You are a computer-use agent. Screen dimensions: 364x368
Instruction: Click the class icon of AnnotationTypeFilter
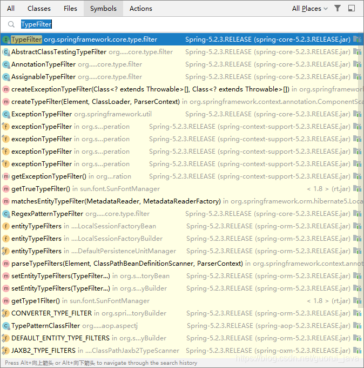(x=6, y=64)
